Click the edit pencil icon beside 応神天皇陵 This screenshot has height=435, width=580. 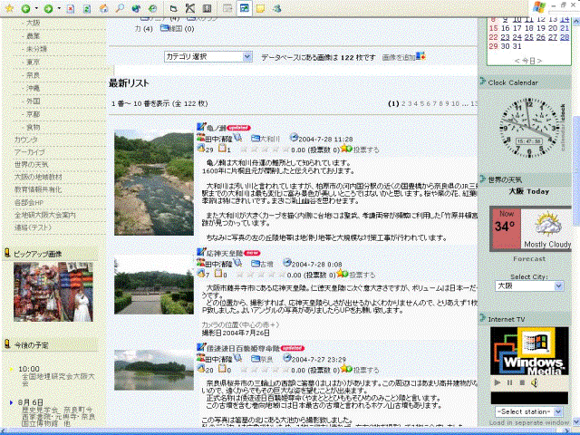(x=201, y=252)
